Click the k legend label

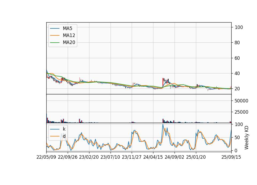64,129
